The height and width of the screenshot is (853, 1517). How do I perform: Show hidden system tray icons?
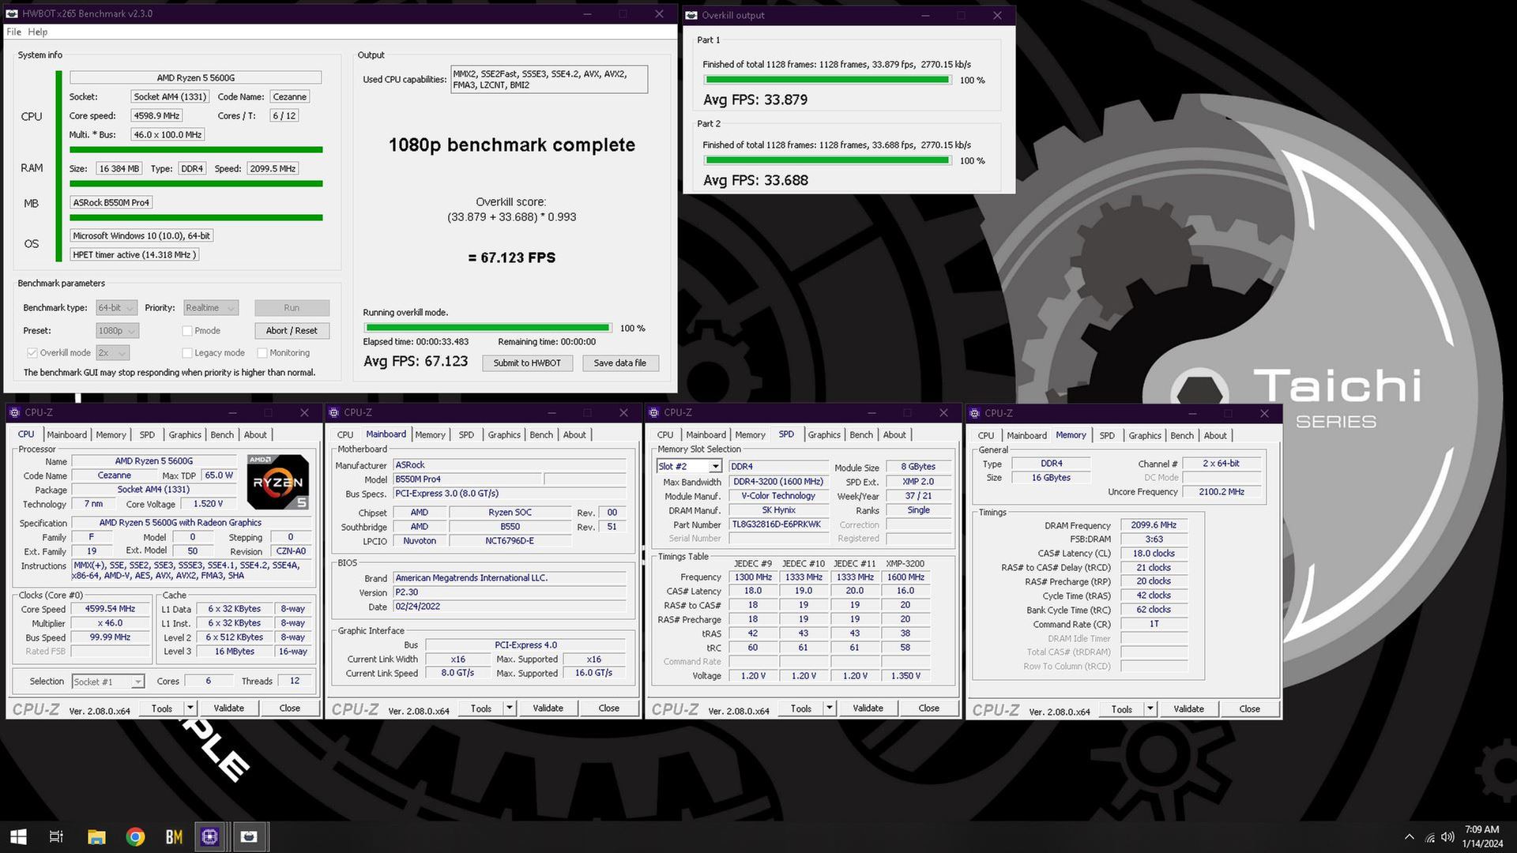[x=1410, y=837]
